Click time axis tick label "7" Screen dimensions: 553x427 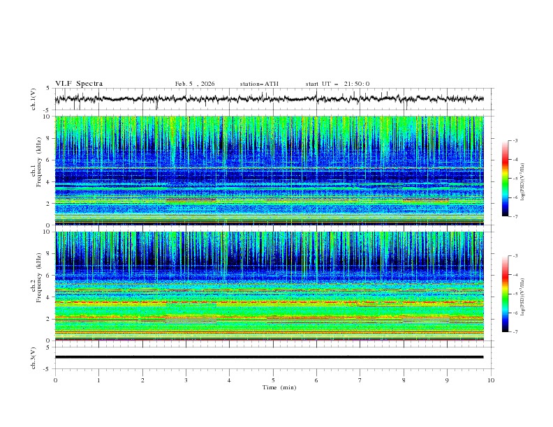[x=360, y=380]
